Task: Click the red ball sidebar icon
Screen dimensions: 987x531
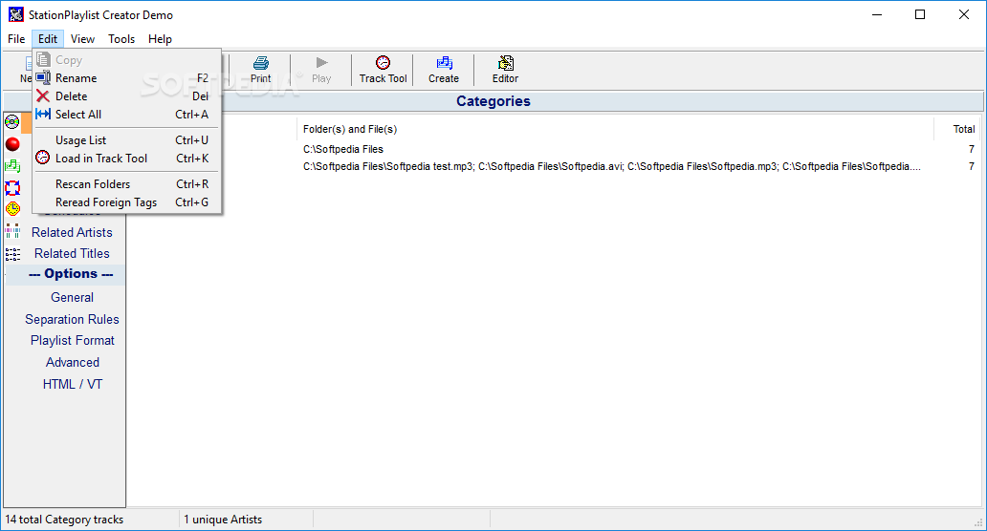Action: (12, 144)
